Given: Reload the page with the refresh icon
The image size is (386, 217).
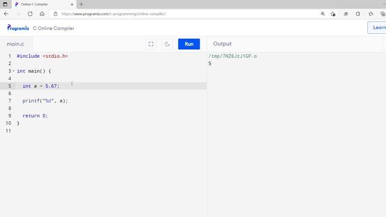Looking at the screenshot, I should point(30,14).
